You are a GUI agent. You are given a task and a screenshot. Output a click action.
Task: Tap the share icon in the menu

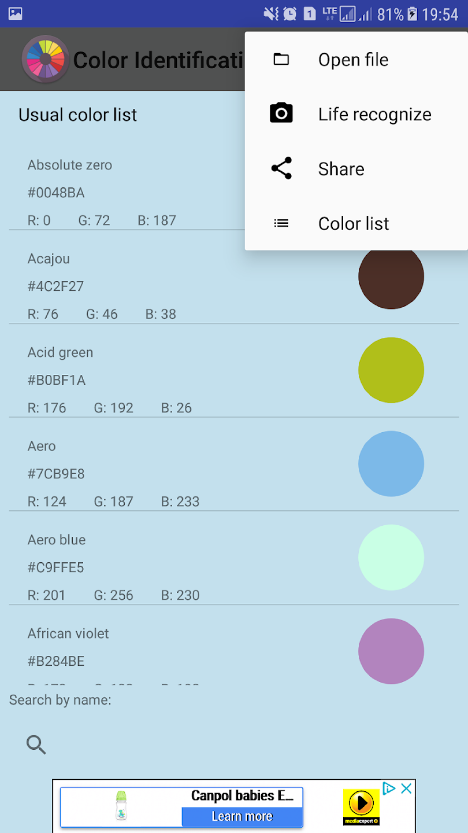click(281, 168)
